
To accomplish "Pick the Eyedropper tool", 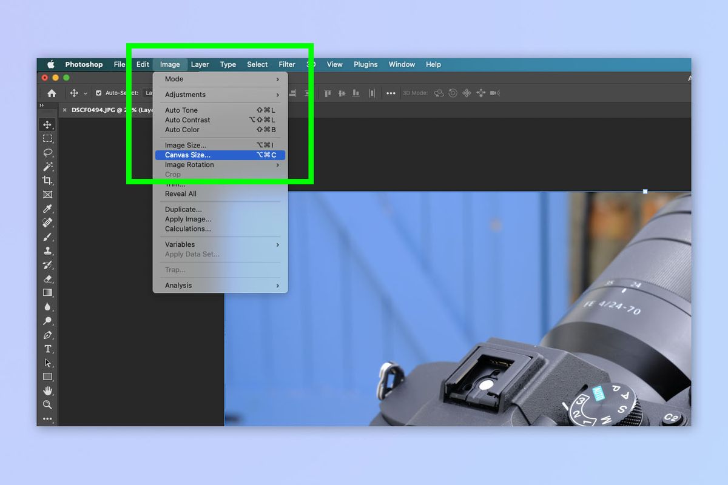I will 48,209.
